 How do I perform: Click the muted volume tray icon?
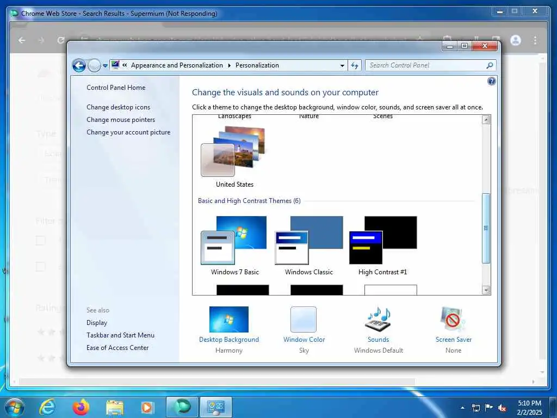[502, 408]
